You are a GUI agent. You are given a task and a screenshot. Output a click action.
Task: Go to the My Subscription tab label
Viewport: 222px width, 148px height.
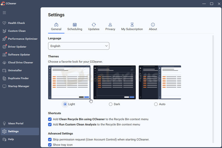pyautogui.click(x=132, y=29)
